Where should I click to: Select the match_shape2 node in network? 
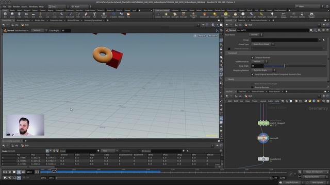(263, 123)
